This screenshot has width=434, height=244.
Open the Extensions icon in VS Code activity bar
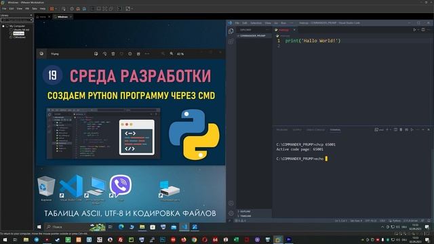click(x=231, y=41)
